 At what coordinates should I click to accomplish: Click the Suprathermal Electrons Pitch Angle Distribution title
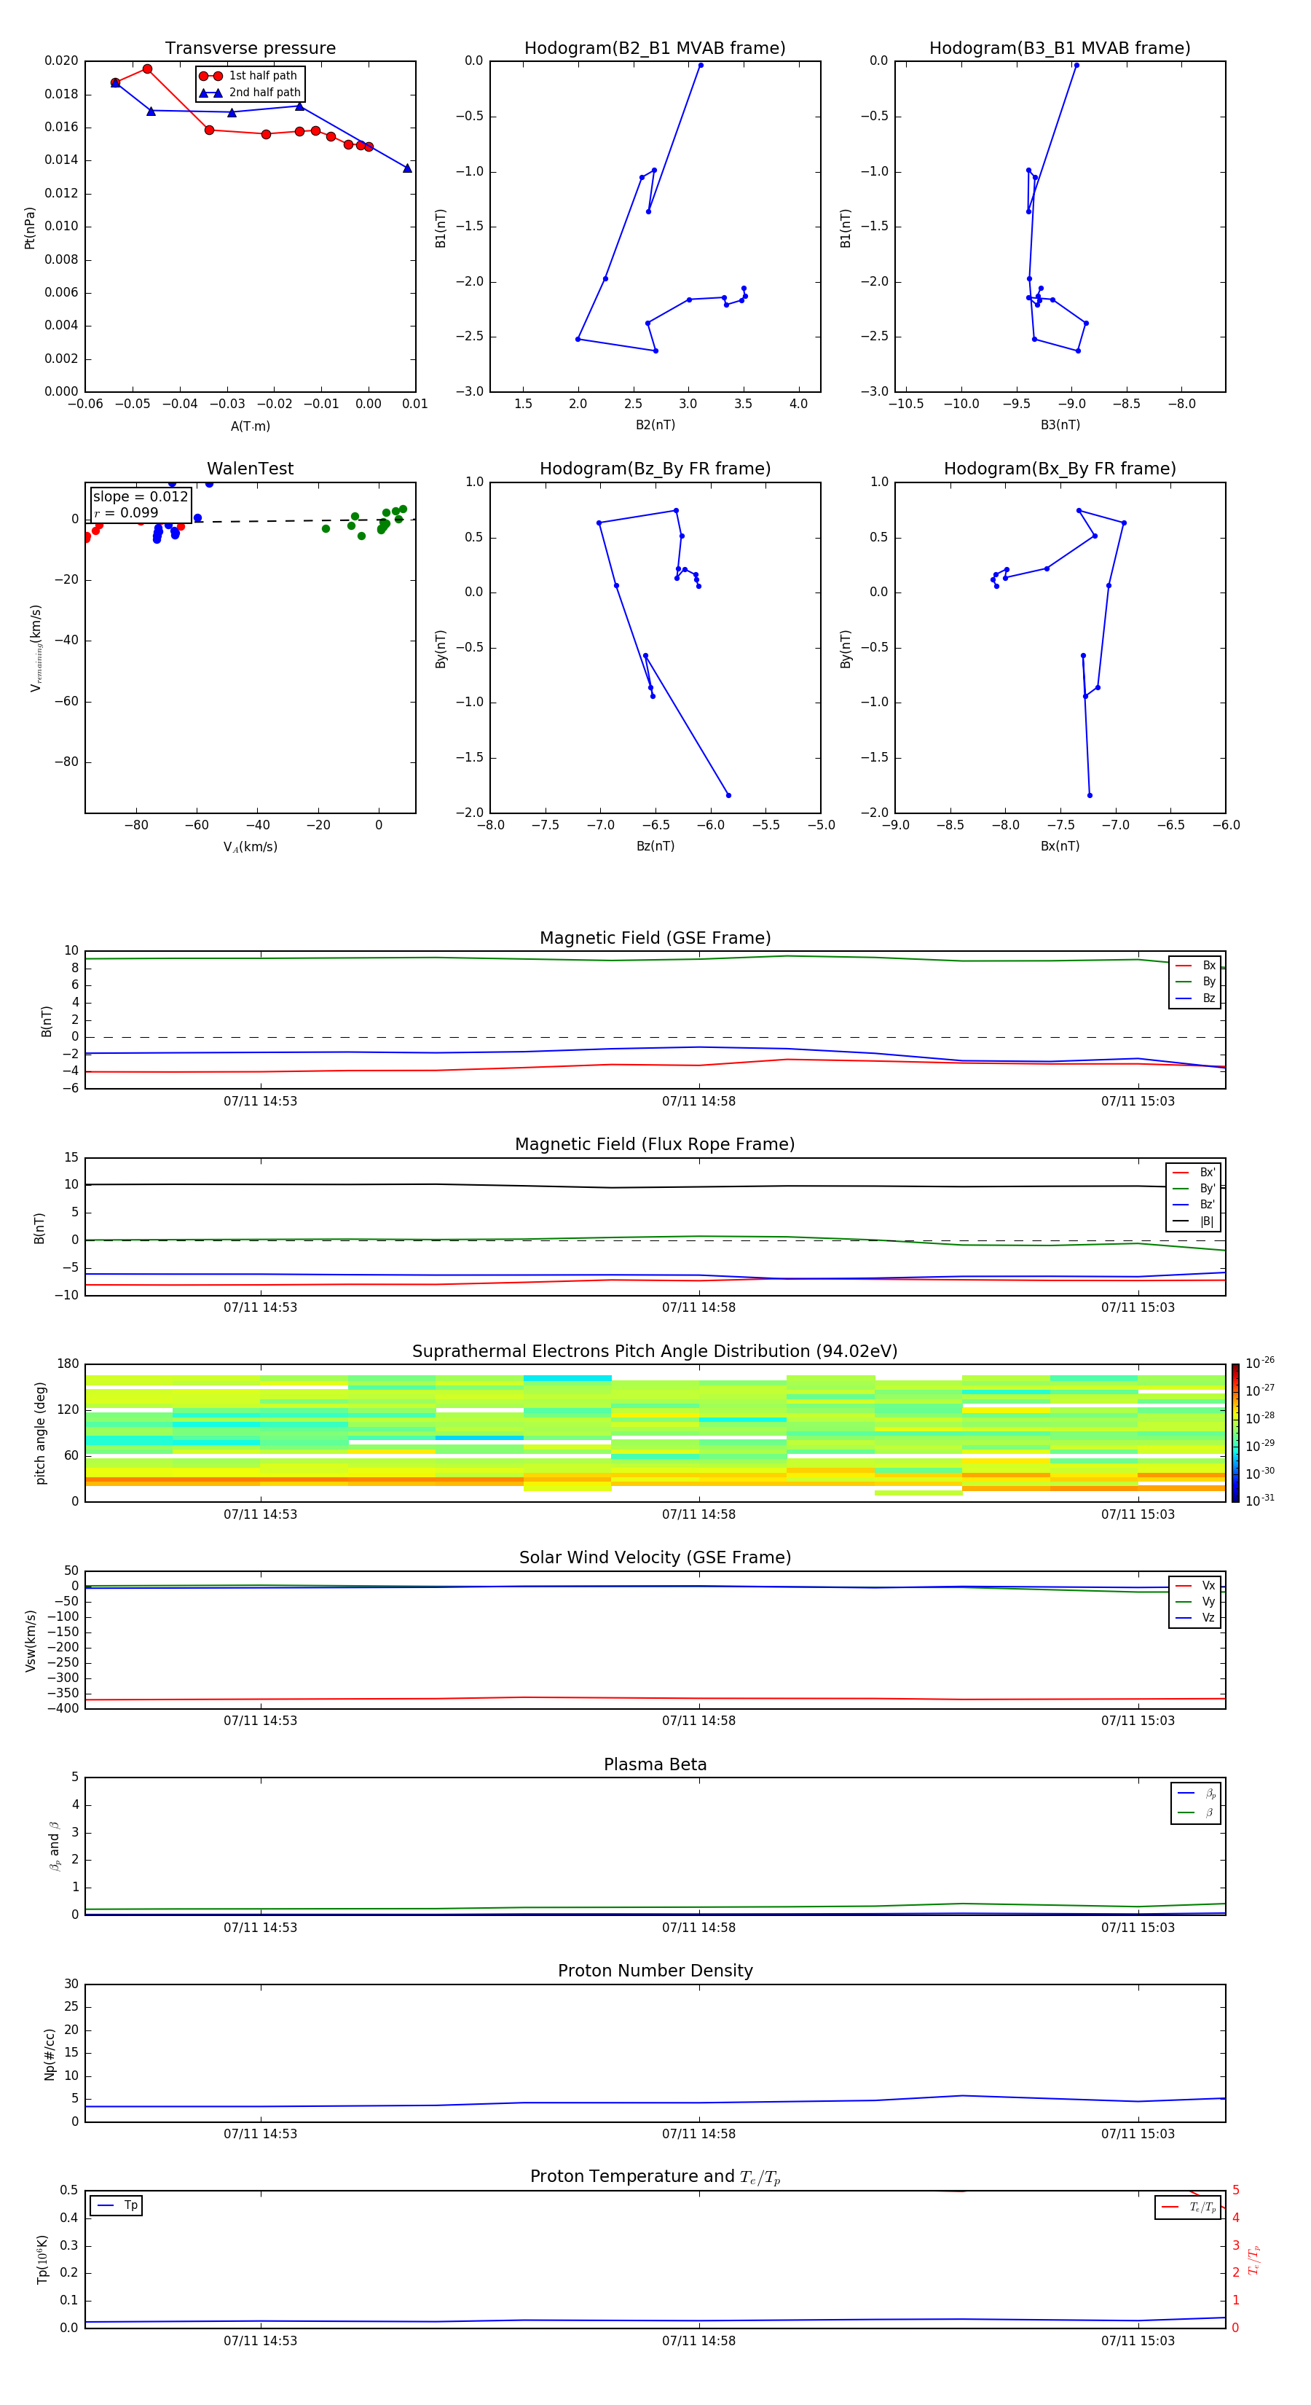655,1351
